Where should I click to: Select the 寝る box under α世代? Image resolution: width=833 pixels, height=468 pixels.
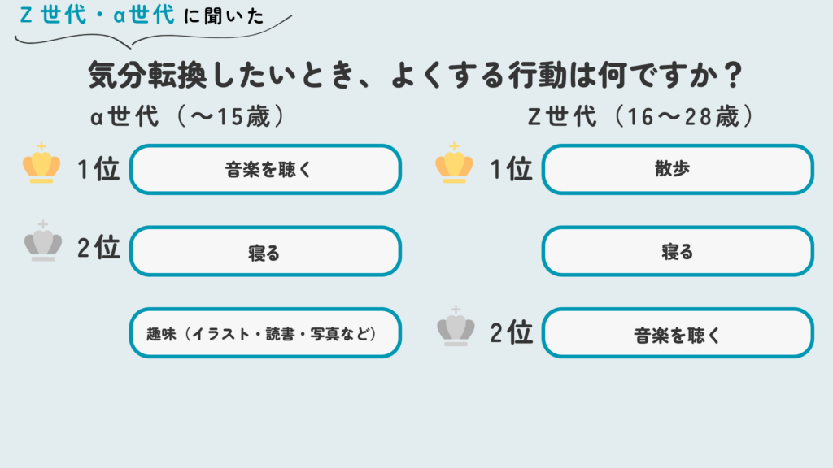click(x=265, y=251)
